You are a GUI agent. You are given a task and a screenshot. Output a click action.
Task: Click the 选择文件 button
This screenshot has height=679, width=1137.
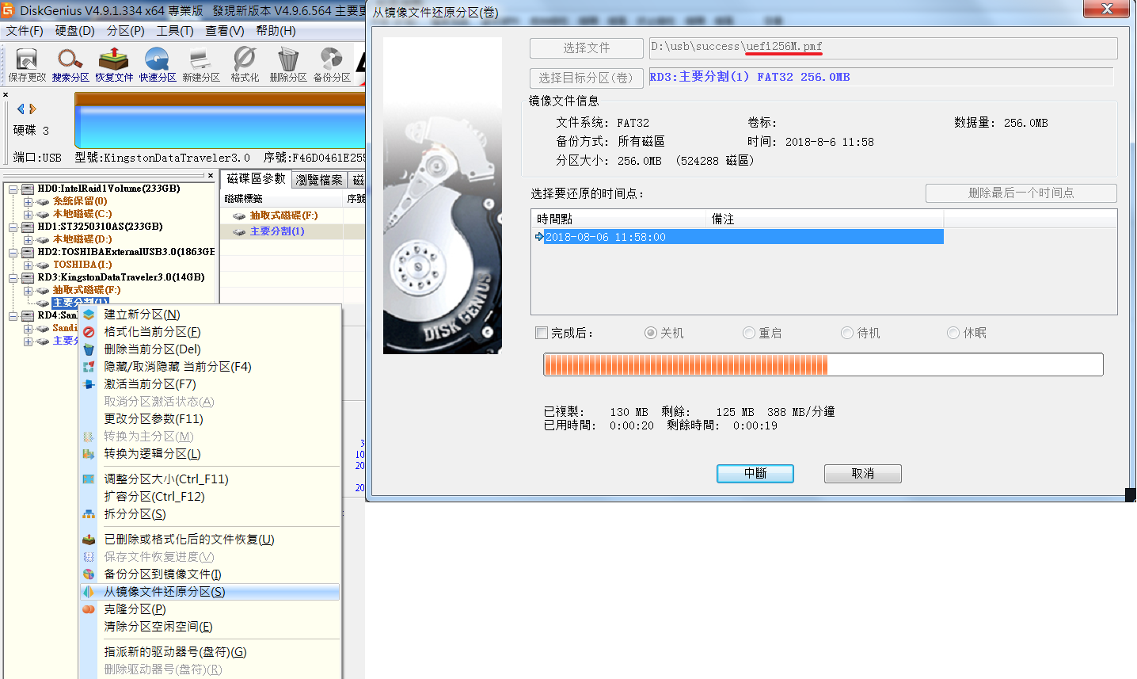pyautogui.click(x=586, y=48)
